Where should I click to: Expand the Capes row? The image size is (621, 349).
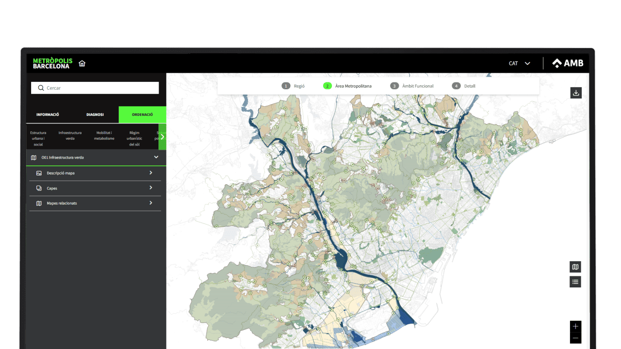pyautogui.click(x=96, y=188)
